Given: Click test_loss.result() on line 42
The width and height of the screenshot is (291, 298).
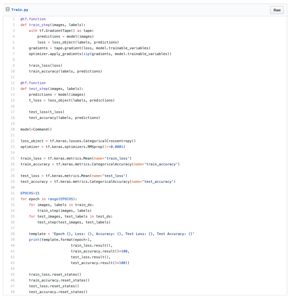Looking at the screenshot, I should click(90, 257).
